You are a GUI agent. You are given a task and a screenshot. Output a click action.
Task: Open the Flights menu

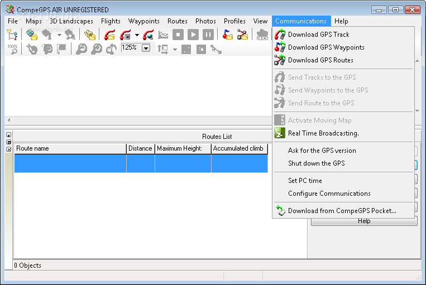[111, 21]
